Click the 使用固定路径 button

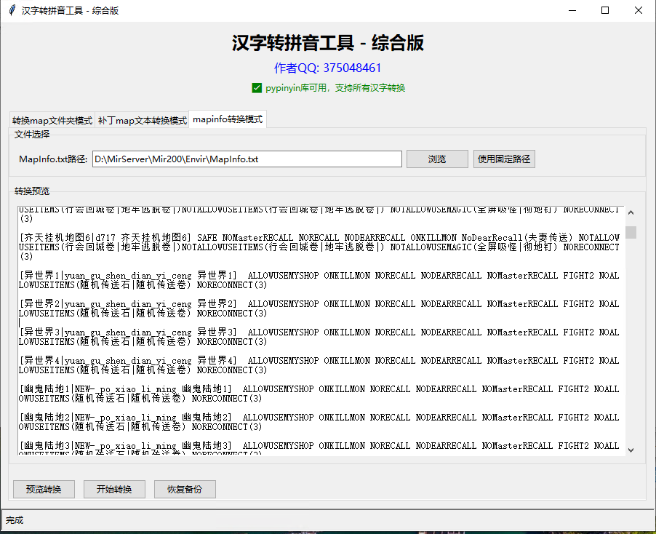tap(504, 159)
